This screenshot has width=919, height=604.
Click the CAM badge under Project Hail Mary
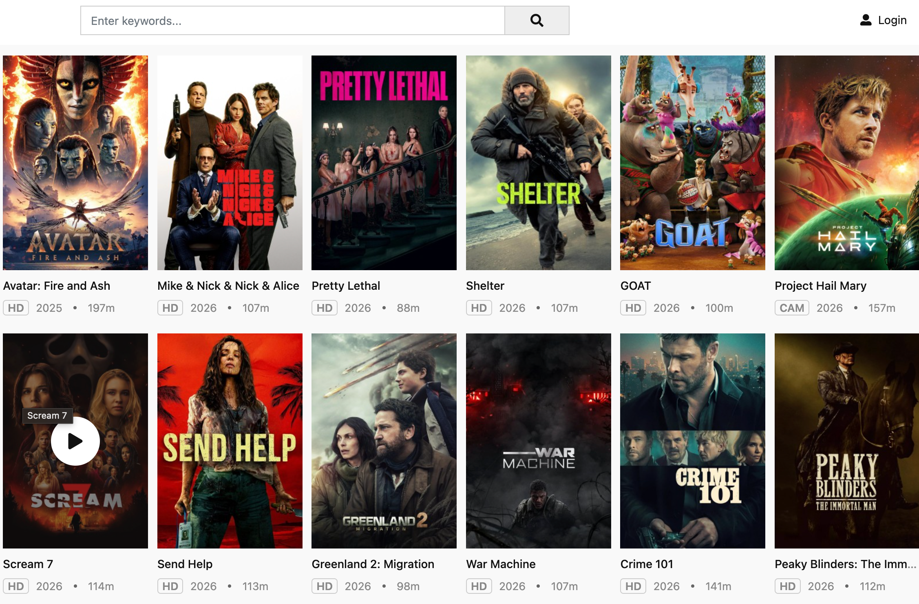792,308
